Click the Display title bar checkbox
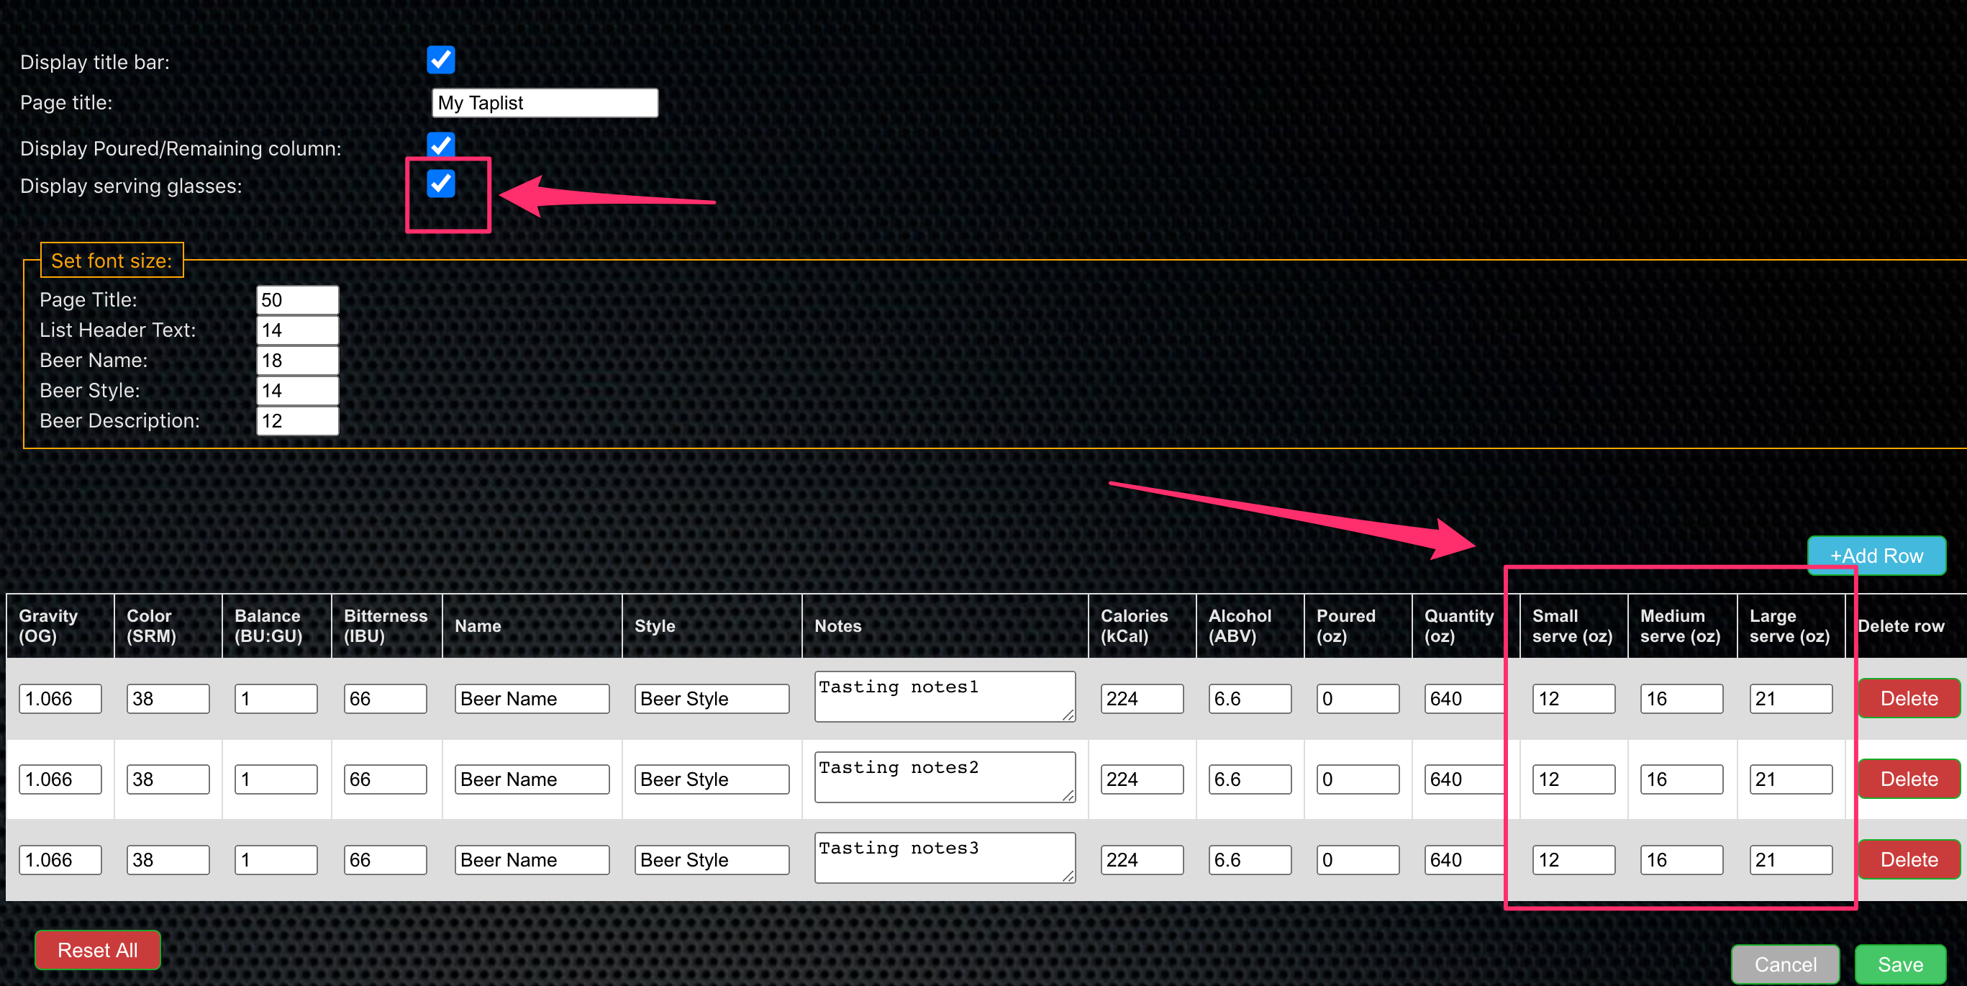1967x986 pixels. pyautogui.click(x=440, y=60)
